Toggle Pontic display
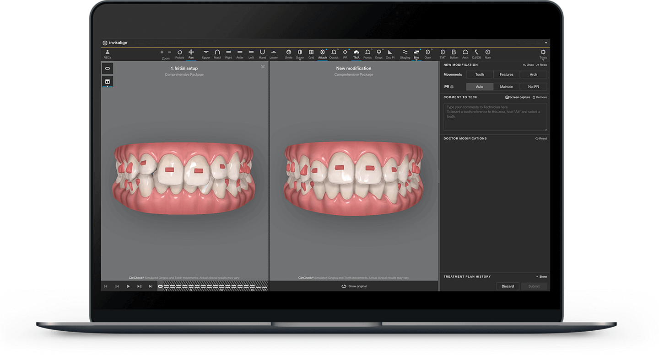The image size is (659, 360). coord(367,54)
